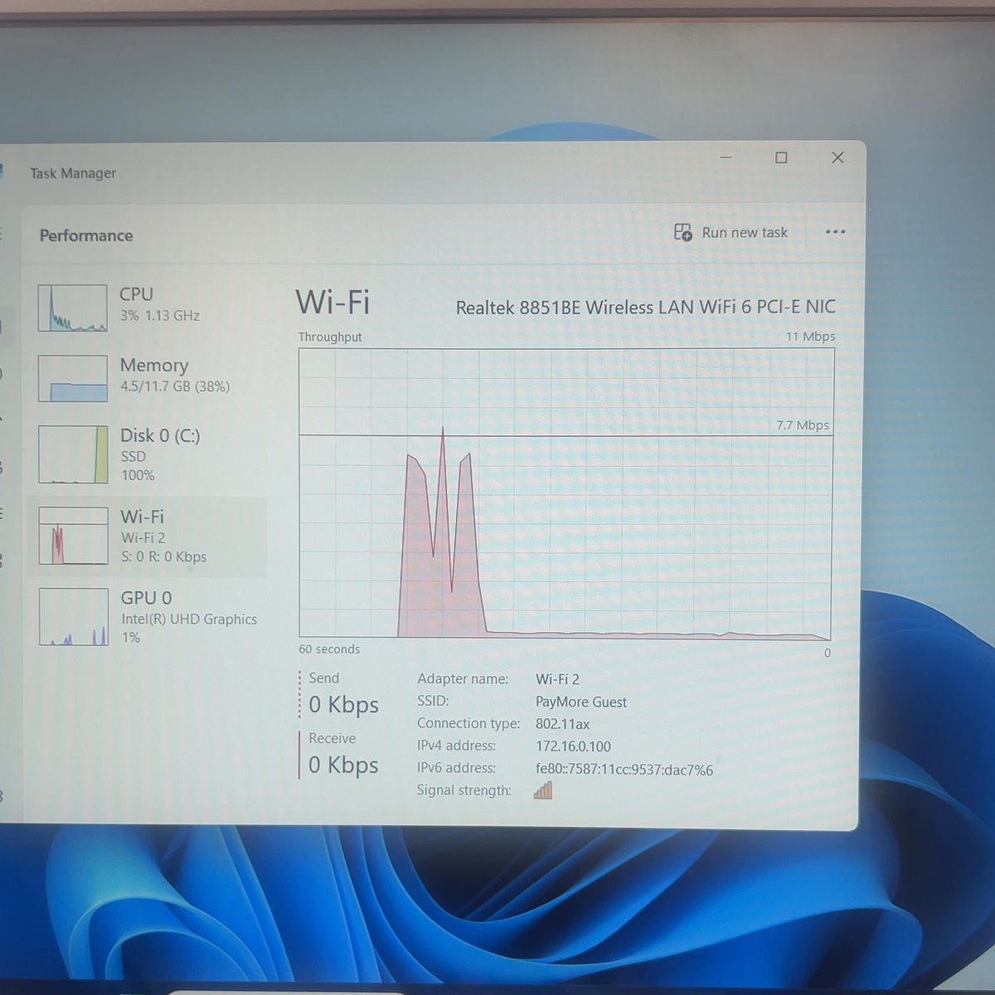This screenshot has height=995, width=995.
Task: Open the CPU performance view
Action: (148, 307)
